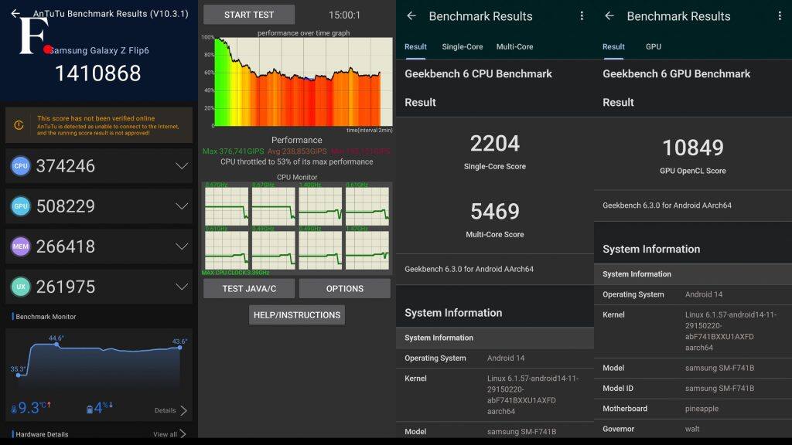The height and width of the screenshot is (445, 792).
Task: Click the unverified score warning icon
Action: coord(19,124)
